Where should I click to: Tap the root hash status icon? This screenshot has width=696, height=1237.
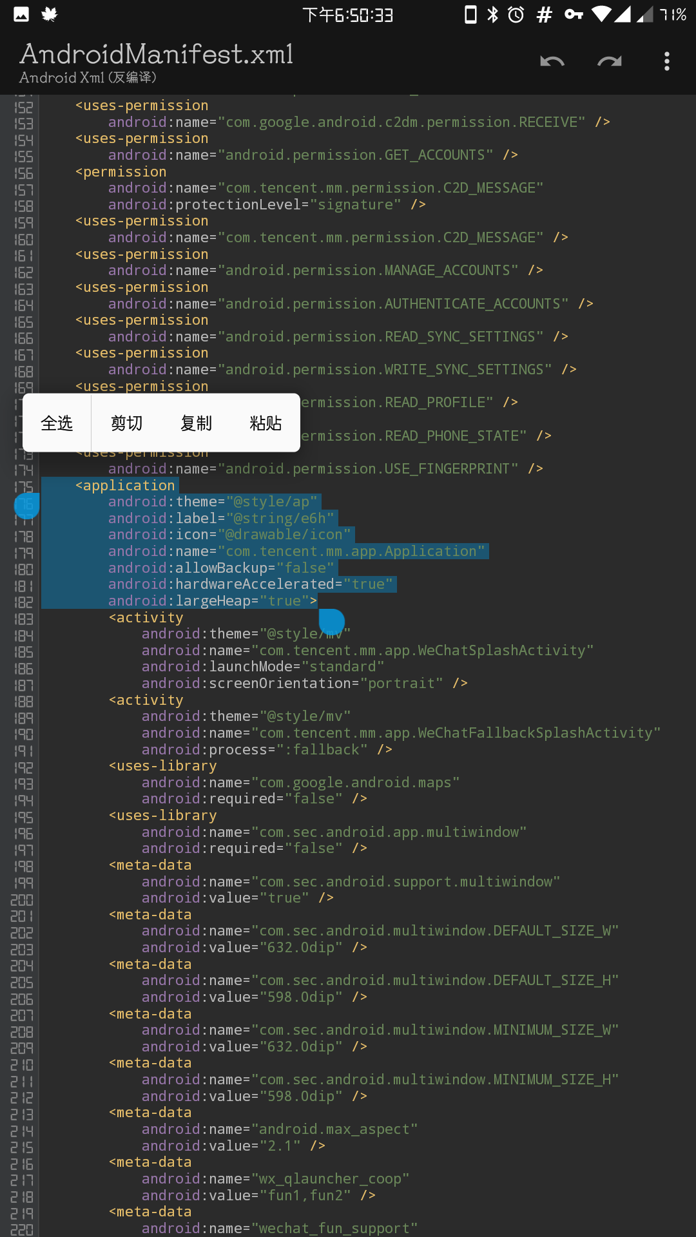coord(545,14)
